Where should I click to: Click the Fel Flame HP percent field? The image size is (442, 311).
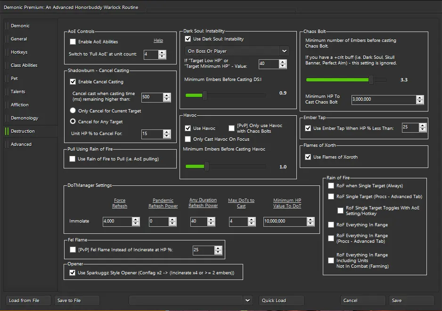click(x=204, y=250)
